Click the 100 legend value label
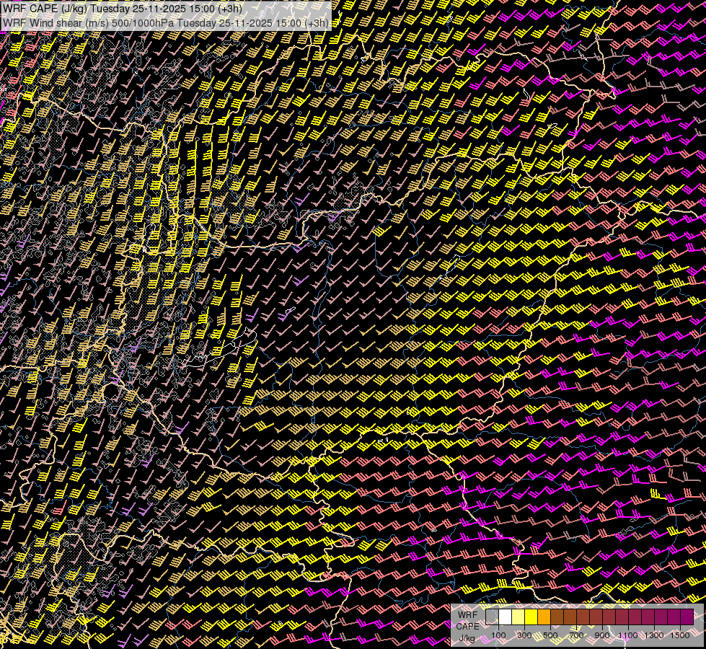Viewport: 706px width, 649px height. pos(498,635)
